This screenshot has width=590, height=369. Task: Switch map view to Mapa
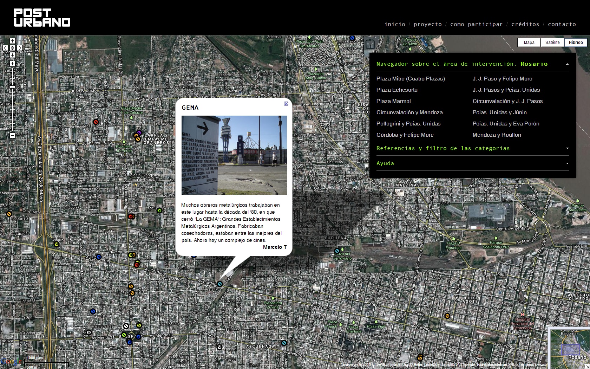[529, 43]
